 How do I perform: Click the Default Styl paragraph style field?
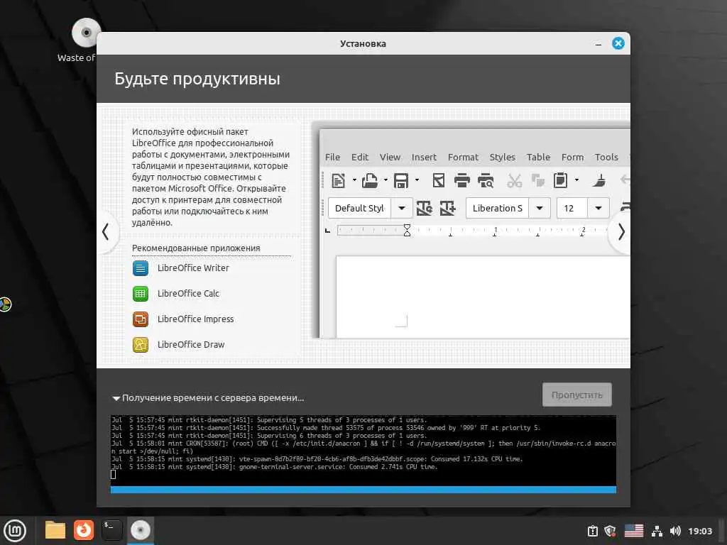360,208
